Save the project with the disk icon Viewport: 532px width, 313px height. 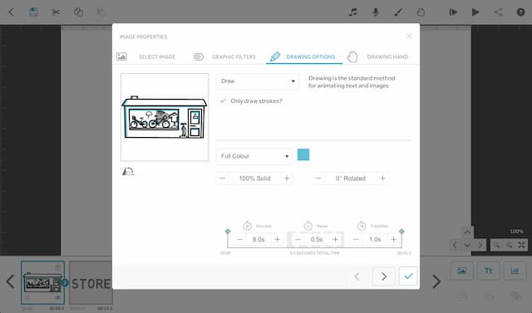pyautogui.click(x=33, y=12)
